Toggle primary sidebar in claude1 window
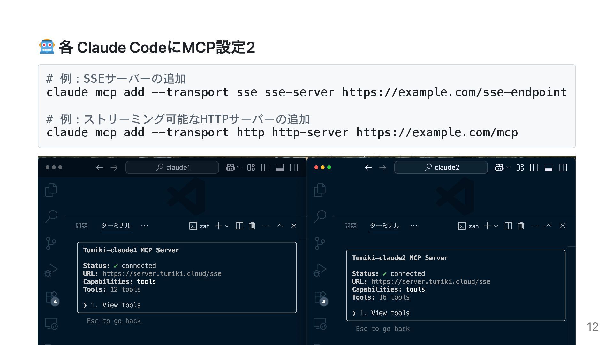The height and width of the screenshot is (345, 613). 265,167
